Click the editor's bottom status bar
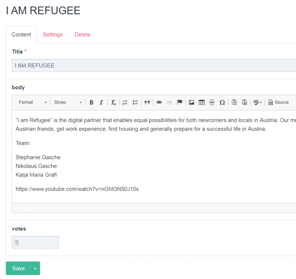The width and height of the screenshot is (296, 279). (154, 208)
